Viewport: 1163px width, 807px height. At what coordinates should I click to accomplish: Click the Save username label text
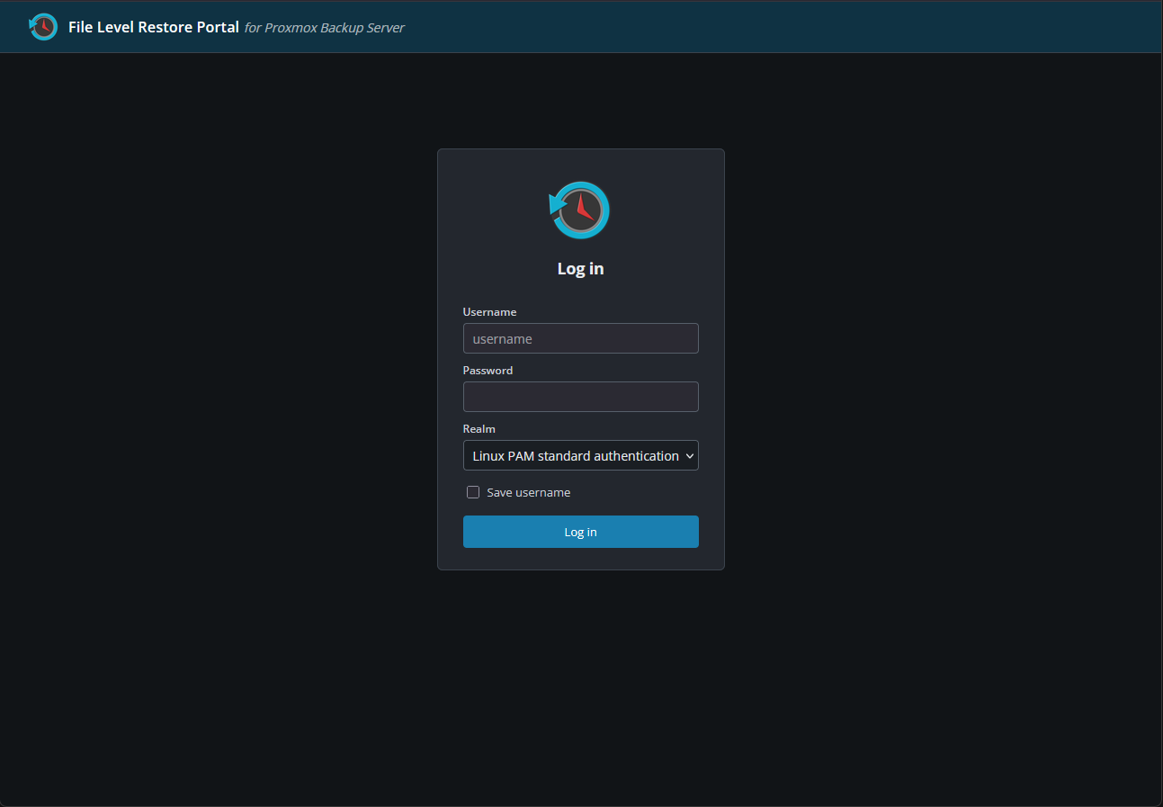(x=528, y=493)
